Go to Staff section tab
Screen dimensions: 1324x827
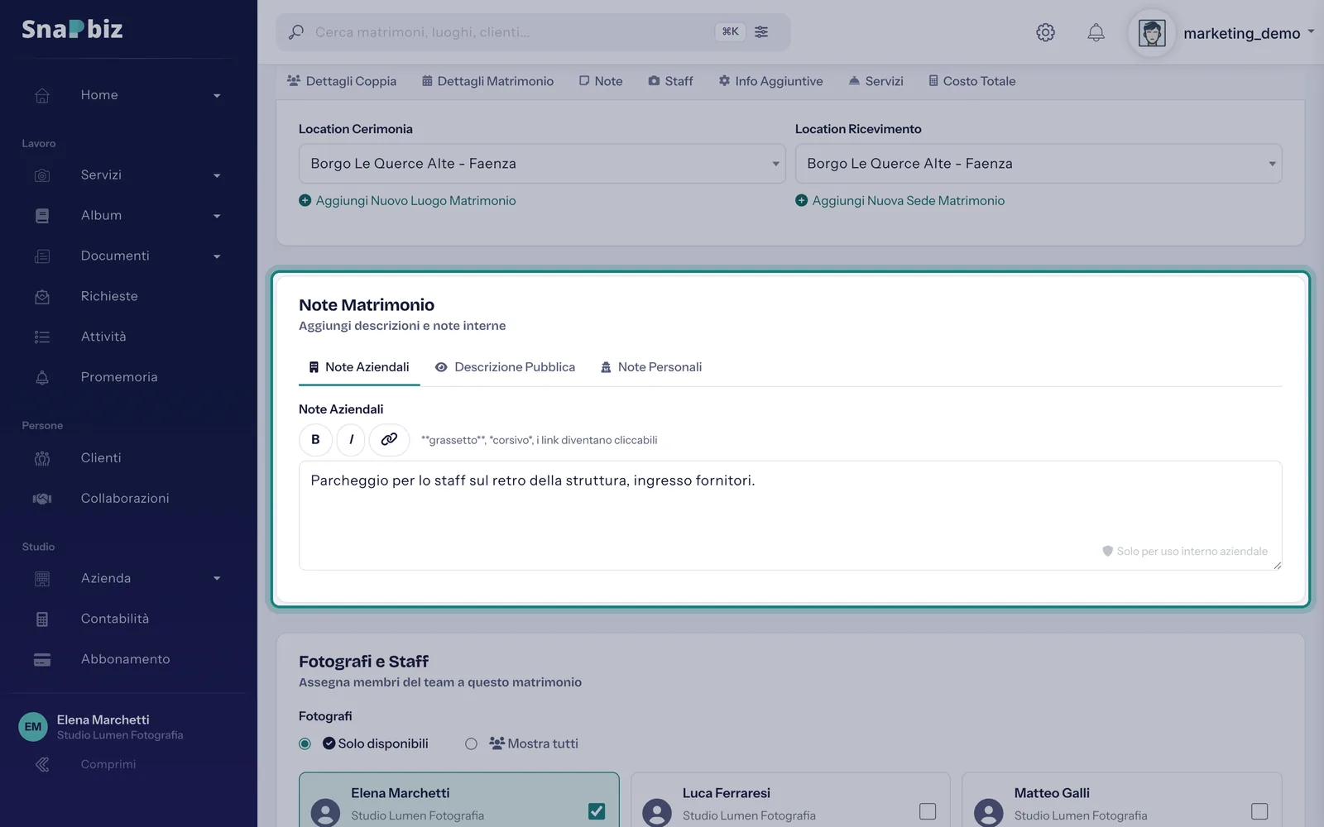tap(670, 81)
